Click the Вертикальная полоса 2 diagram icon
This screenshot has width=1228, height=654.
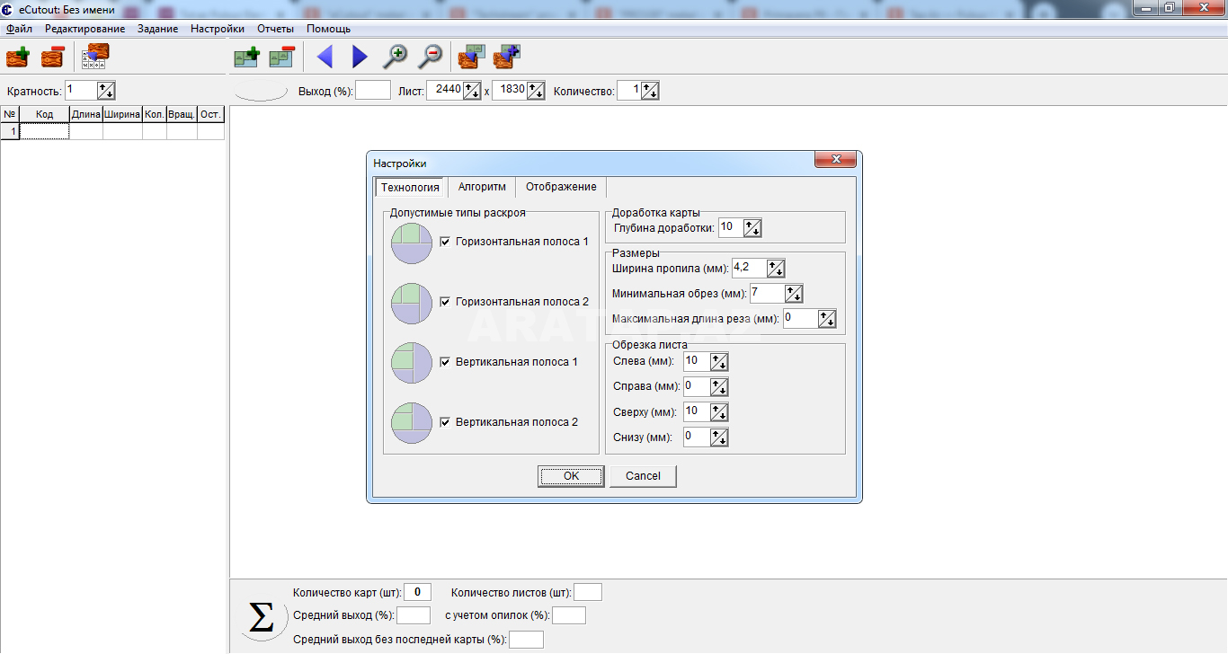[412, 423]
